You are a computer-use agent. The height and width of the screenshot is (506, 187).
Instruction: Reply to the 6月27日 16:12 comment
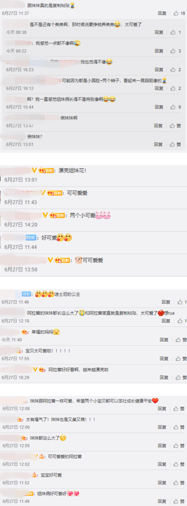click(x=159, y=88)
